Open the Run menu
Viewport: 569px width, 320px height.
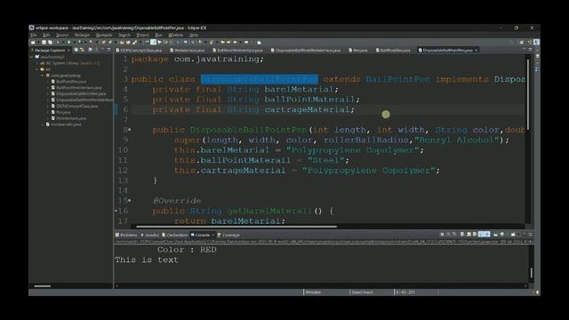(158, 36)
